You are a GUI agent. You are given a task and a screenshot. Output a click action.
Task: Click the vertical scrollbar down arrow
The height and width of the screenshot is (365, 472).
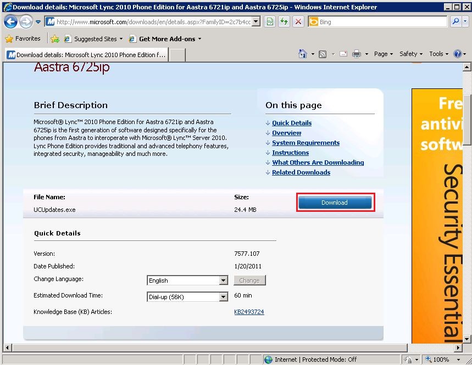tap(467, 339)
